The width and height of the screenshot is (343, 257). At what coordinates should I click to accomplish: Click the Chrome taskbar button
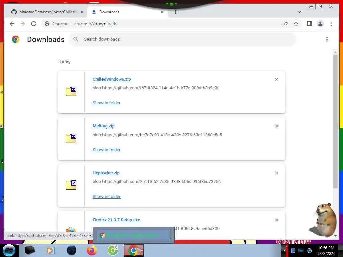coord(134,250)
